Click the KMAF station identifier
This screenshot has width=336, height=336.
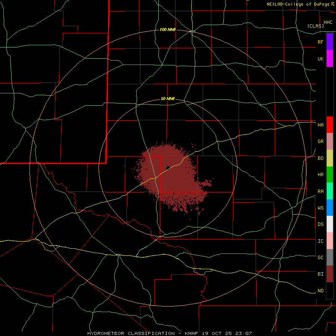[192, 333]
